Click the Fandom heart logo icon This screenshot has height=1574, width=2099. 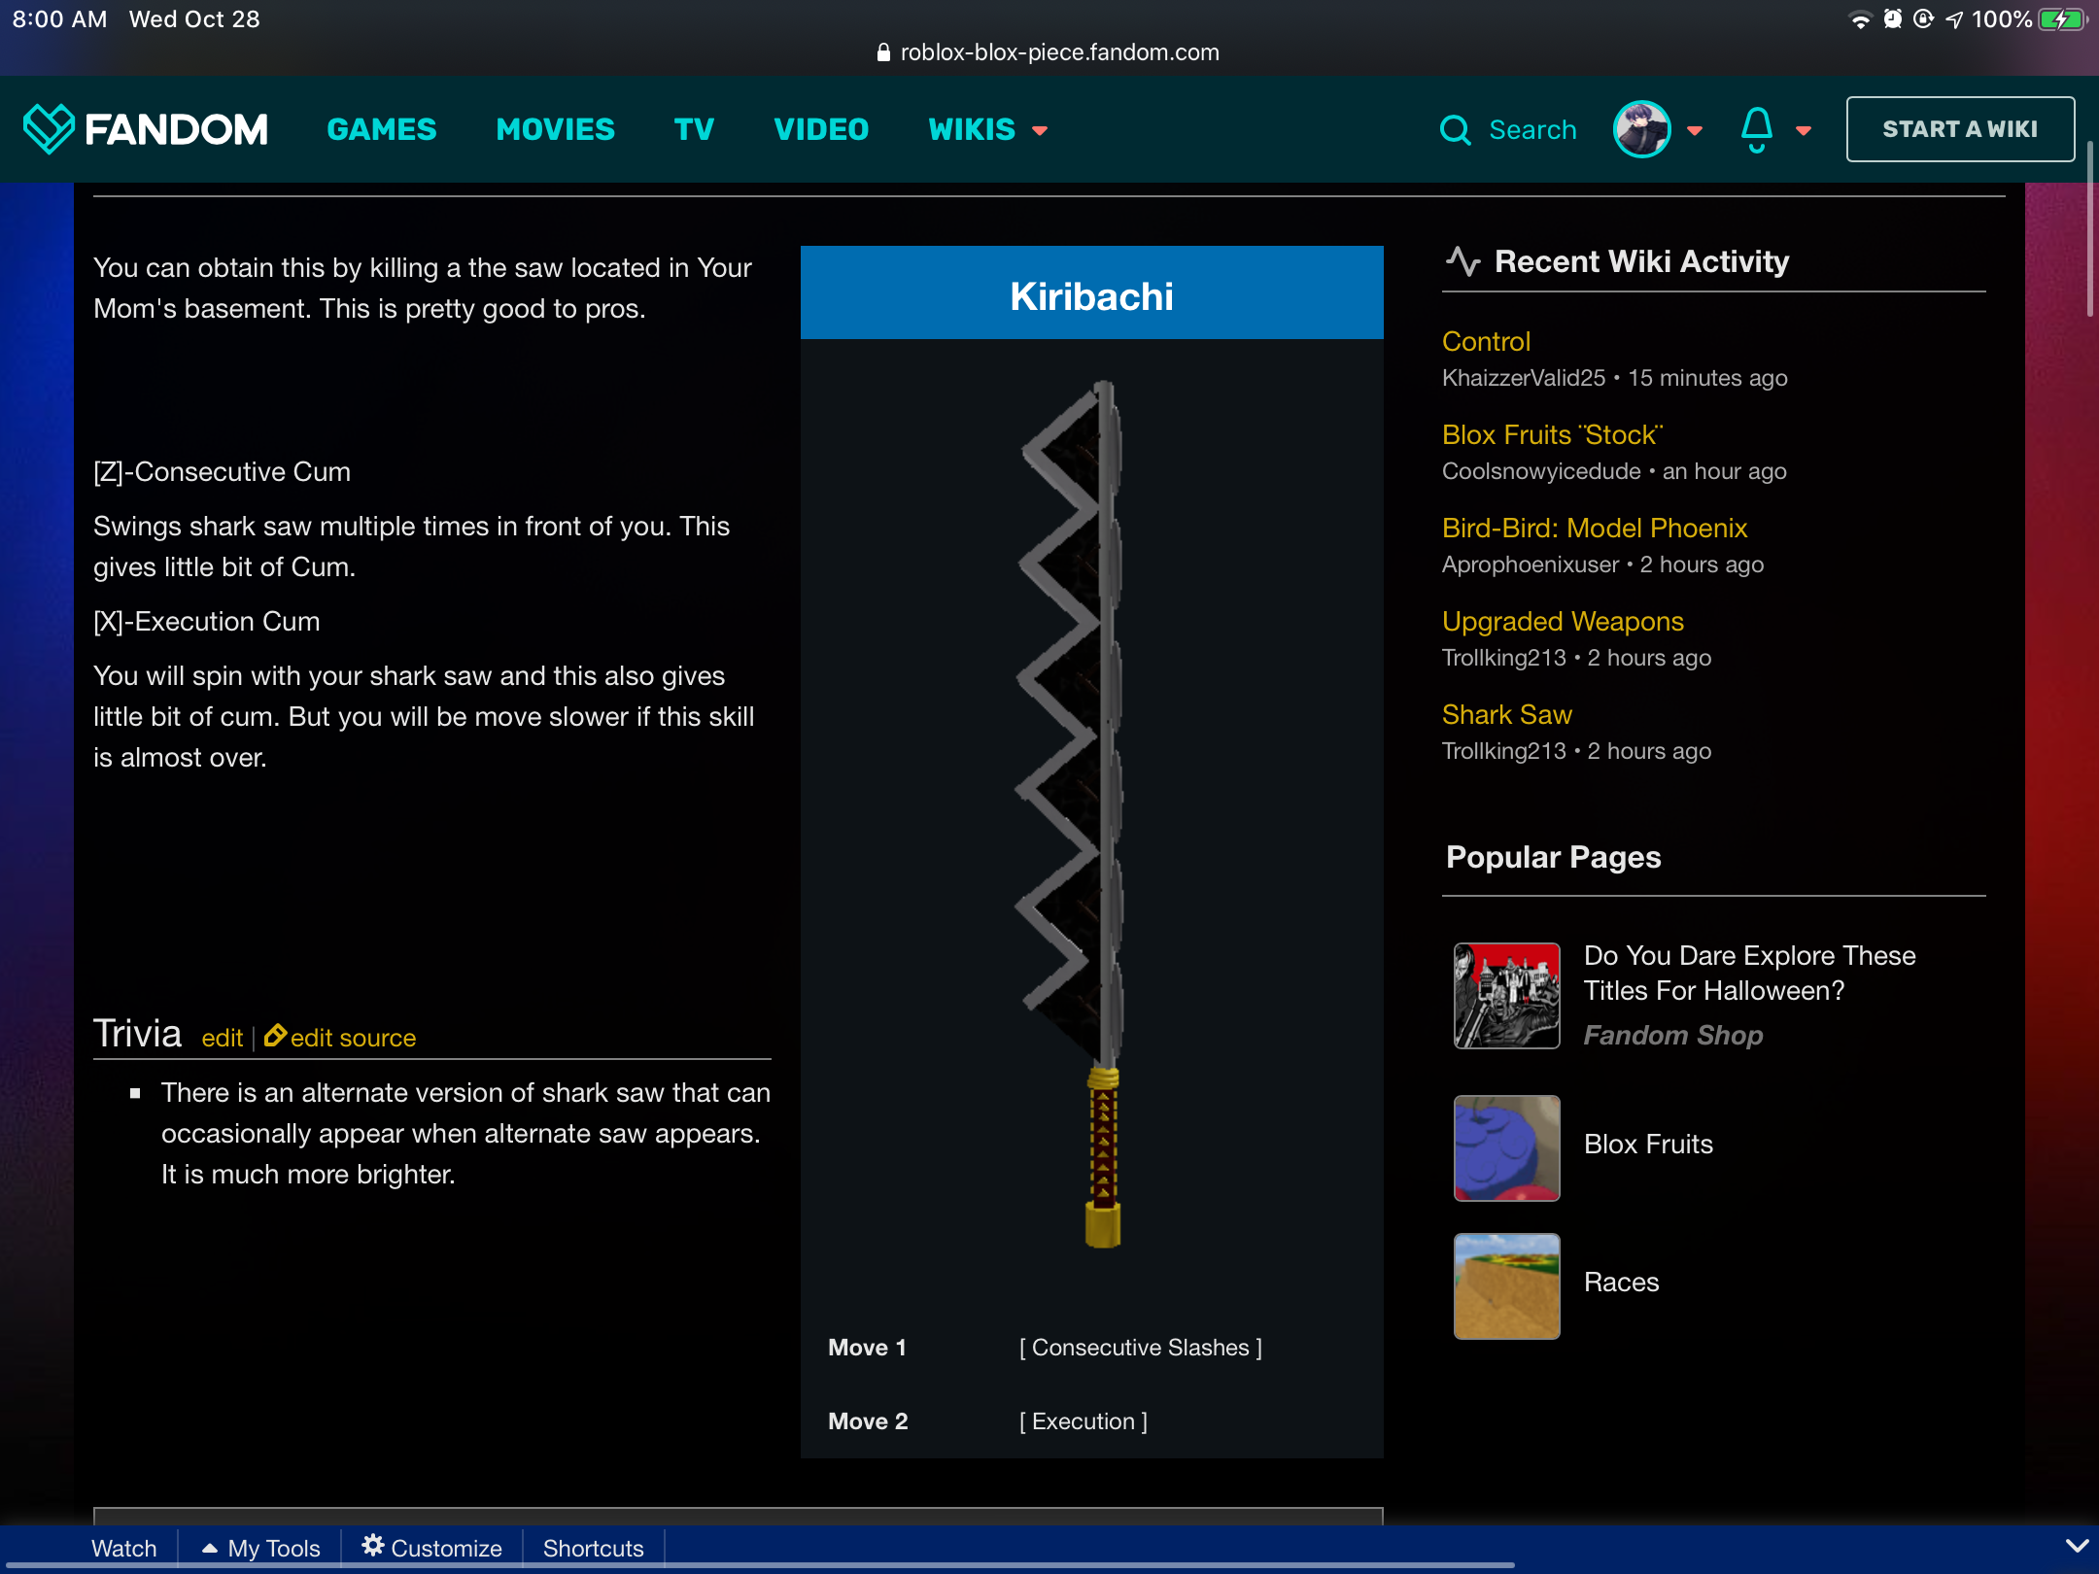48,129
